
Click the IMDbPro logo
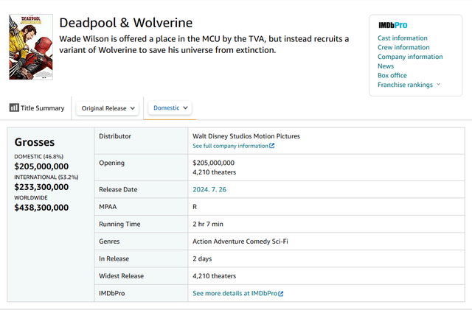point(392,25)
